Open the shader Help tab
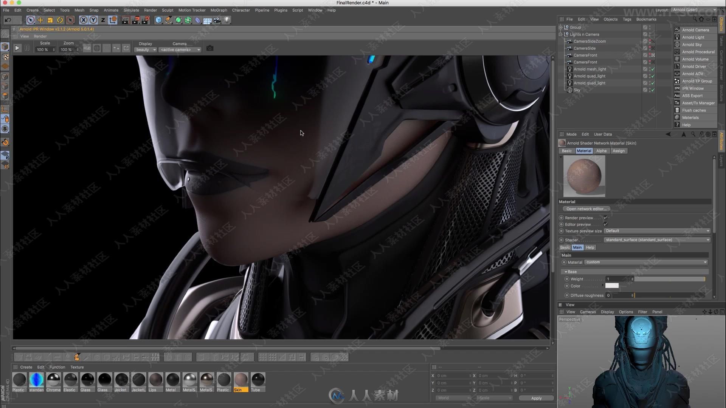 click(x=590, y=247)
